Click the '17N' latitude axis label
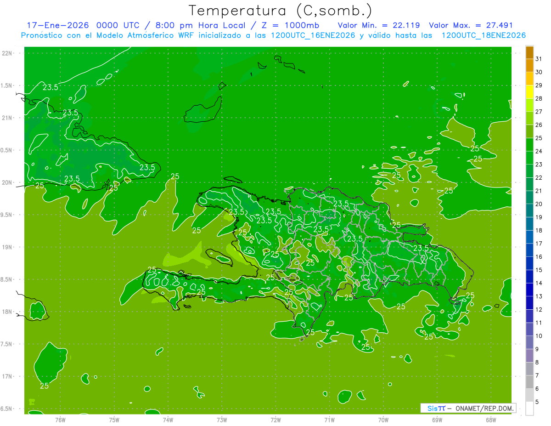The width and height of the screenshot is (551, 426). [7, 376]
